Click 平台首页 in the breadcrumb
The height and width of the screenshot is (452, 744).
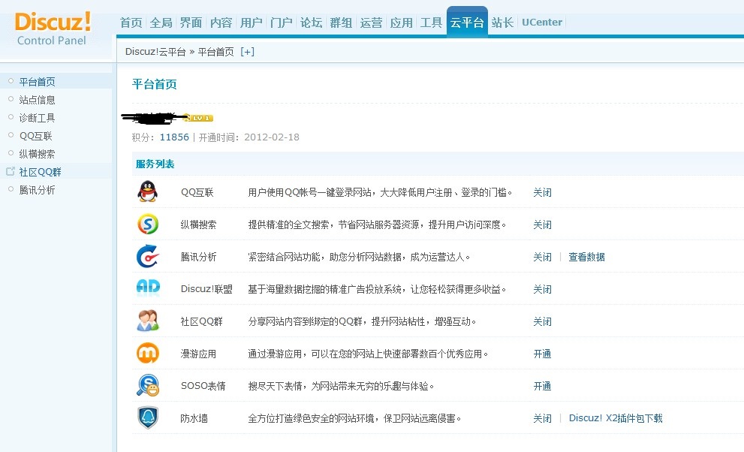coord(216,52)
